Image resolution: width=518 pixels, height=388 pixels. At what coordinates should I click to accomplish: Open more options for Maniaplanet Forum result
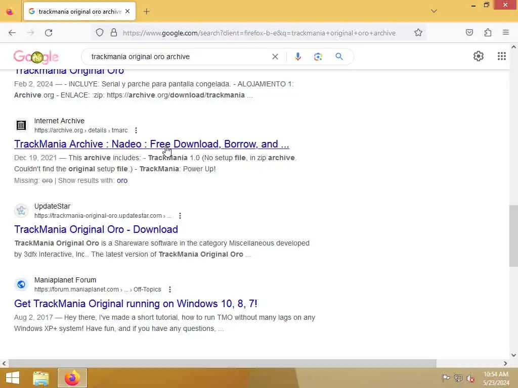(x=170, y=289)
